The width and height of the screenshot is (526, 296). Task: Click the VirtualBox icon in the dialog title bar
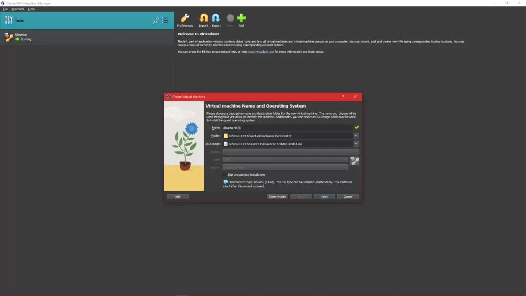[x=168, y=97]
